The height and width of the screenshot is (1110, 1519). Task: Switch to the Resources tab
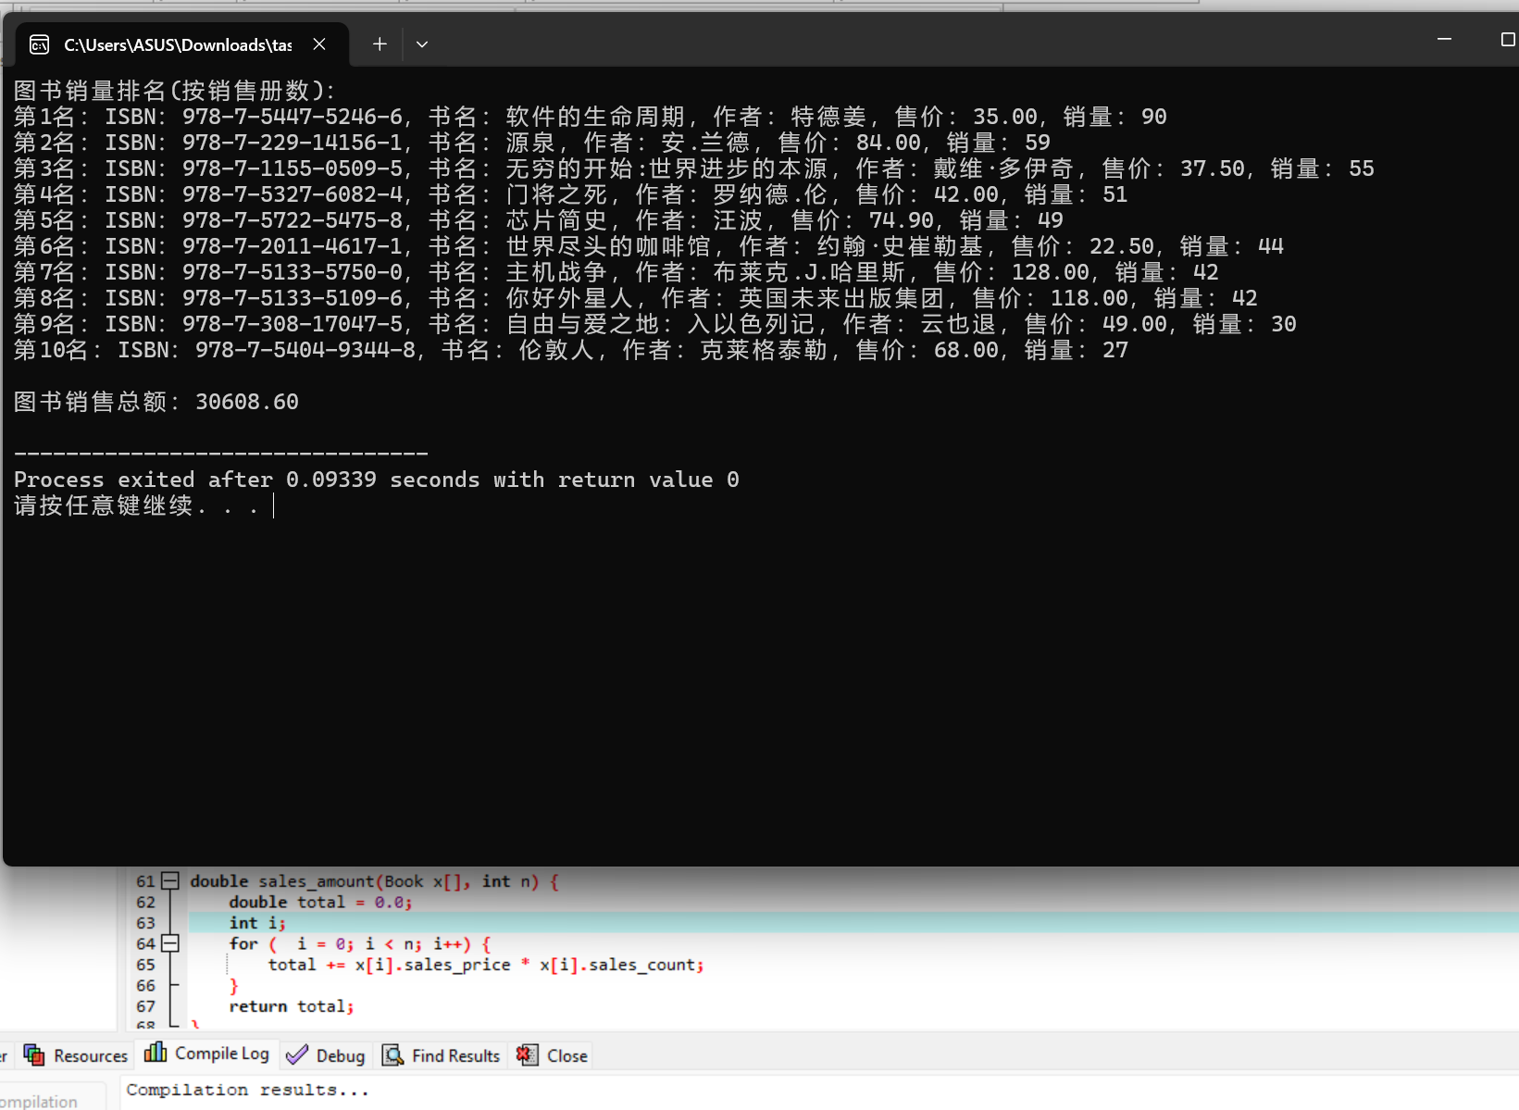click(x=76, y=1055)
